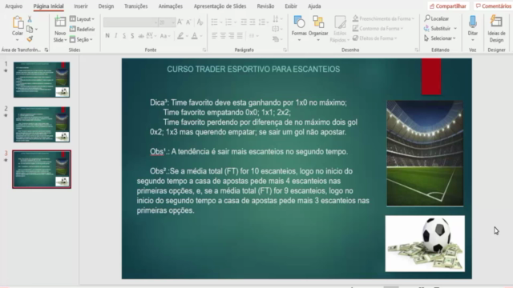Justify paragraph text

pos(240,35)
